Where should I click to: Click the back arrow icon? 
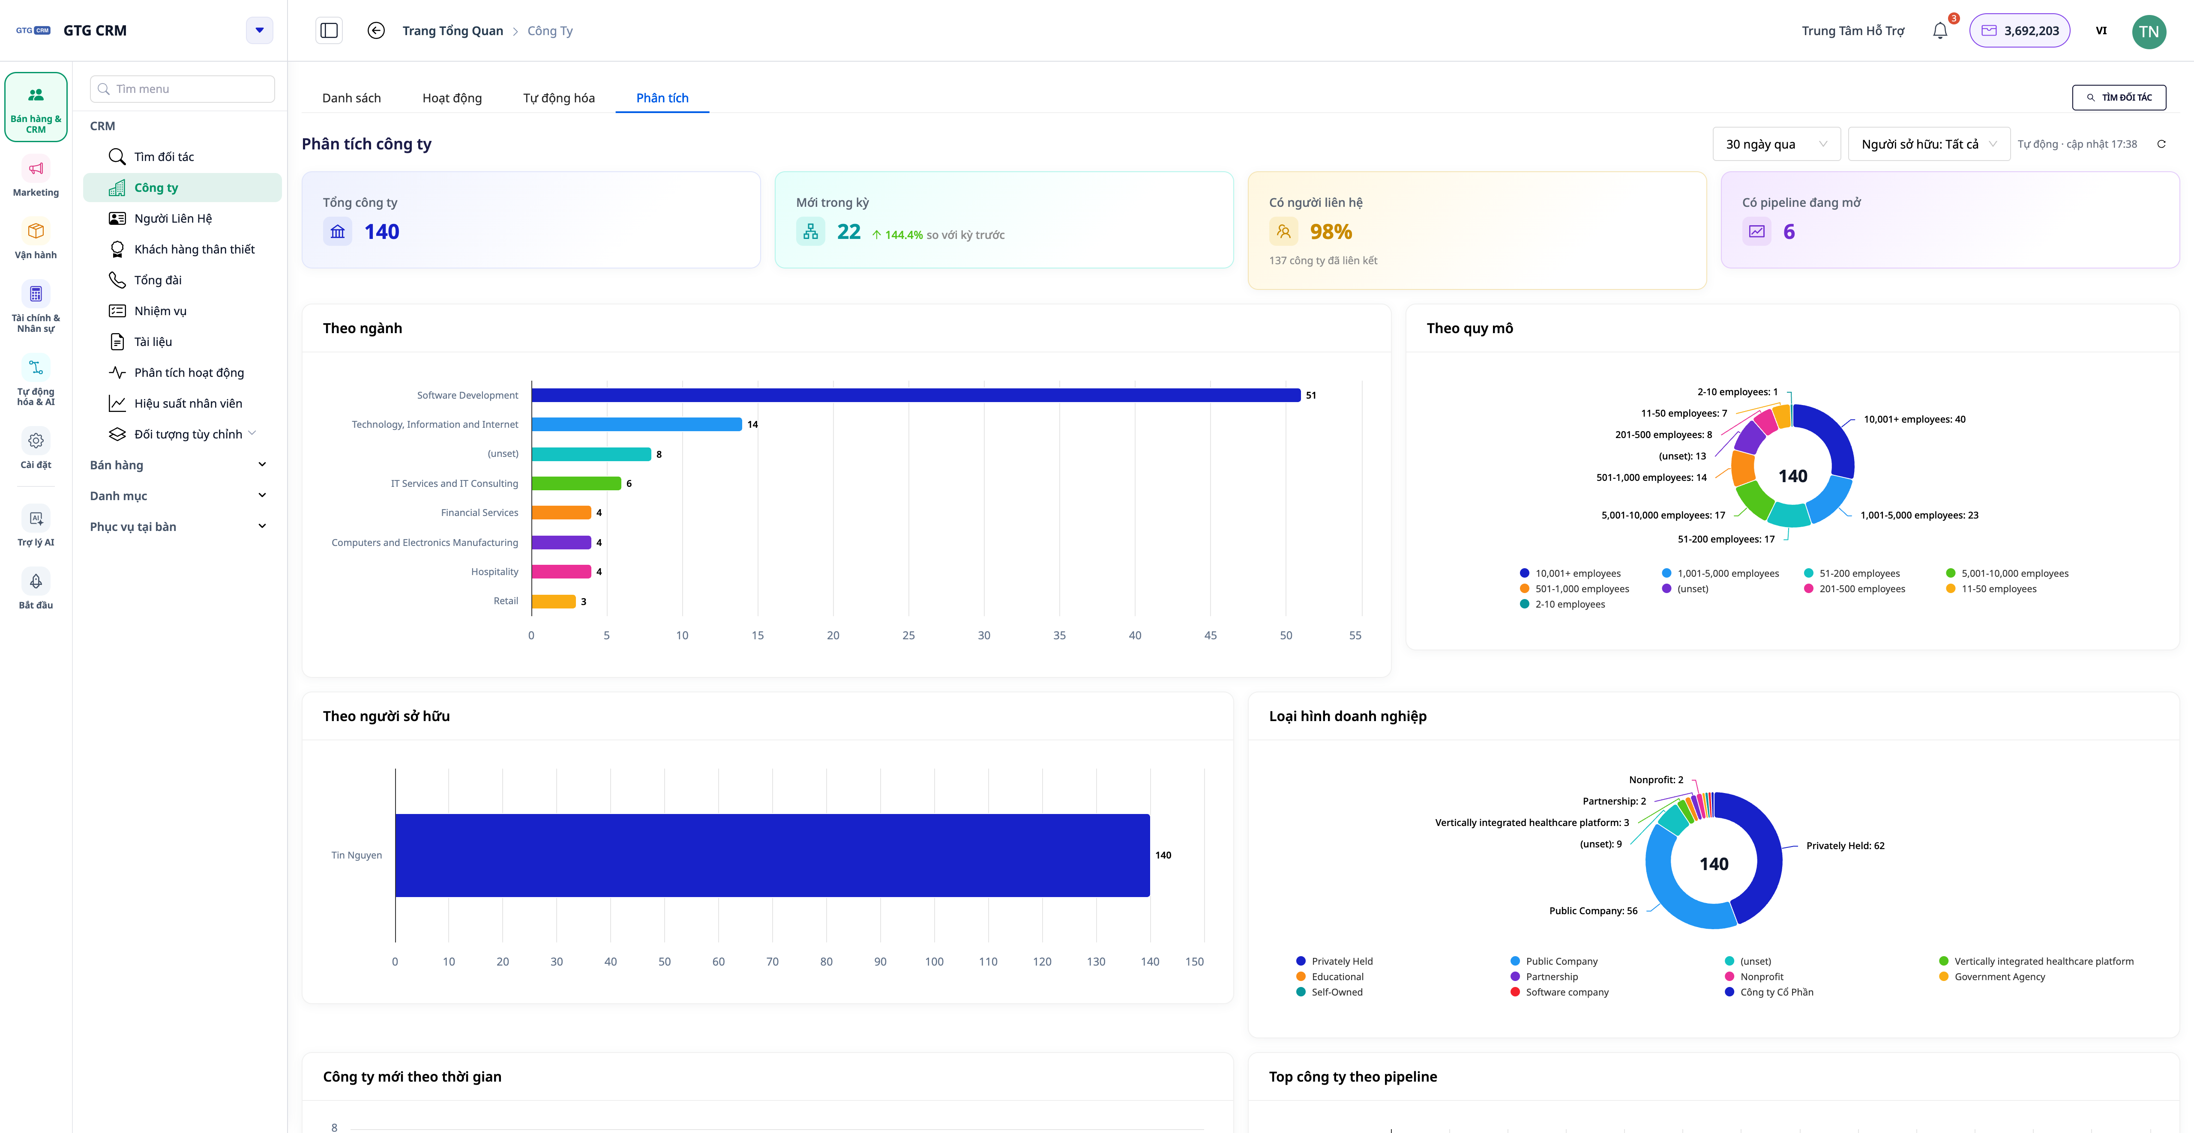(376, 31)
